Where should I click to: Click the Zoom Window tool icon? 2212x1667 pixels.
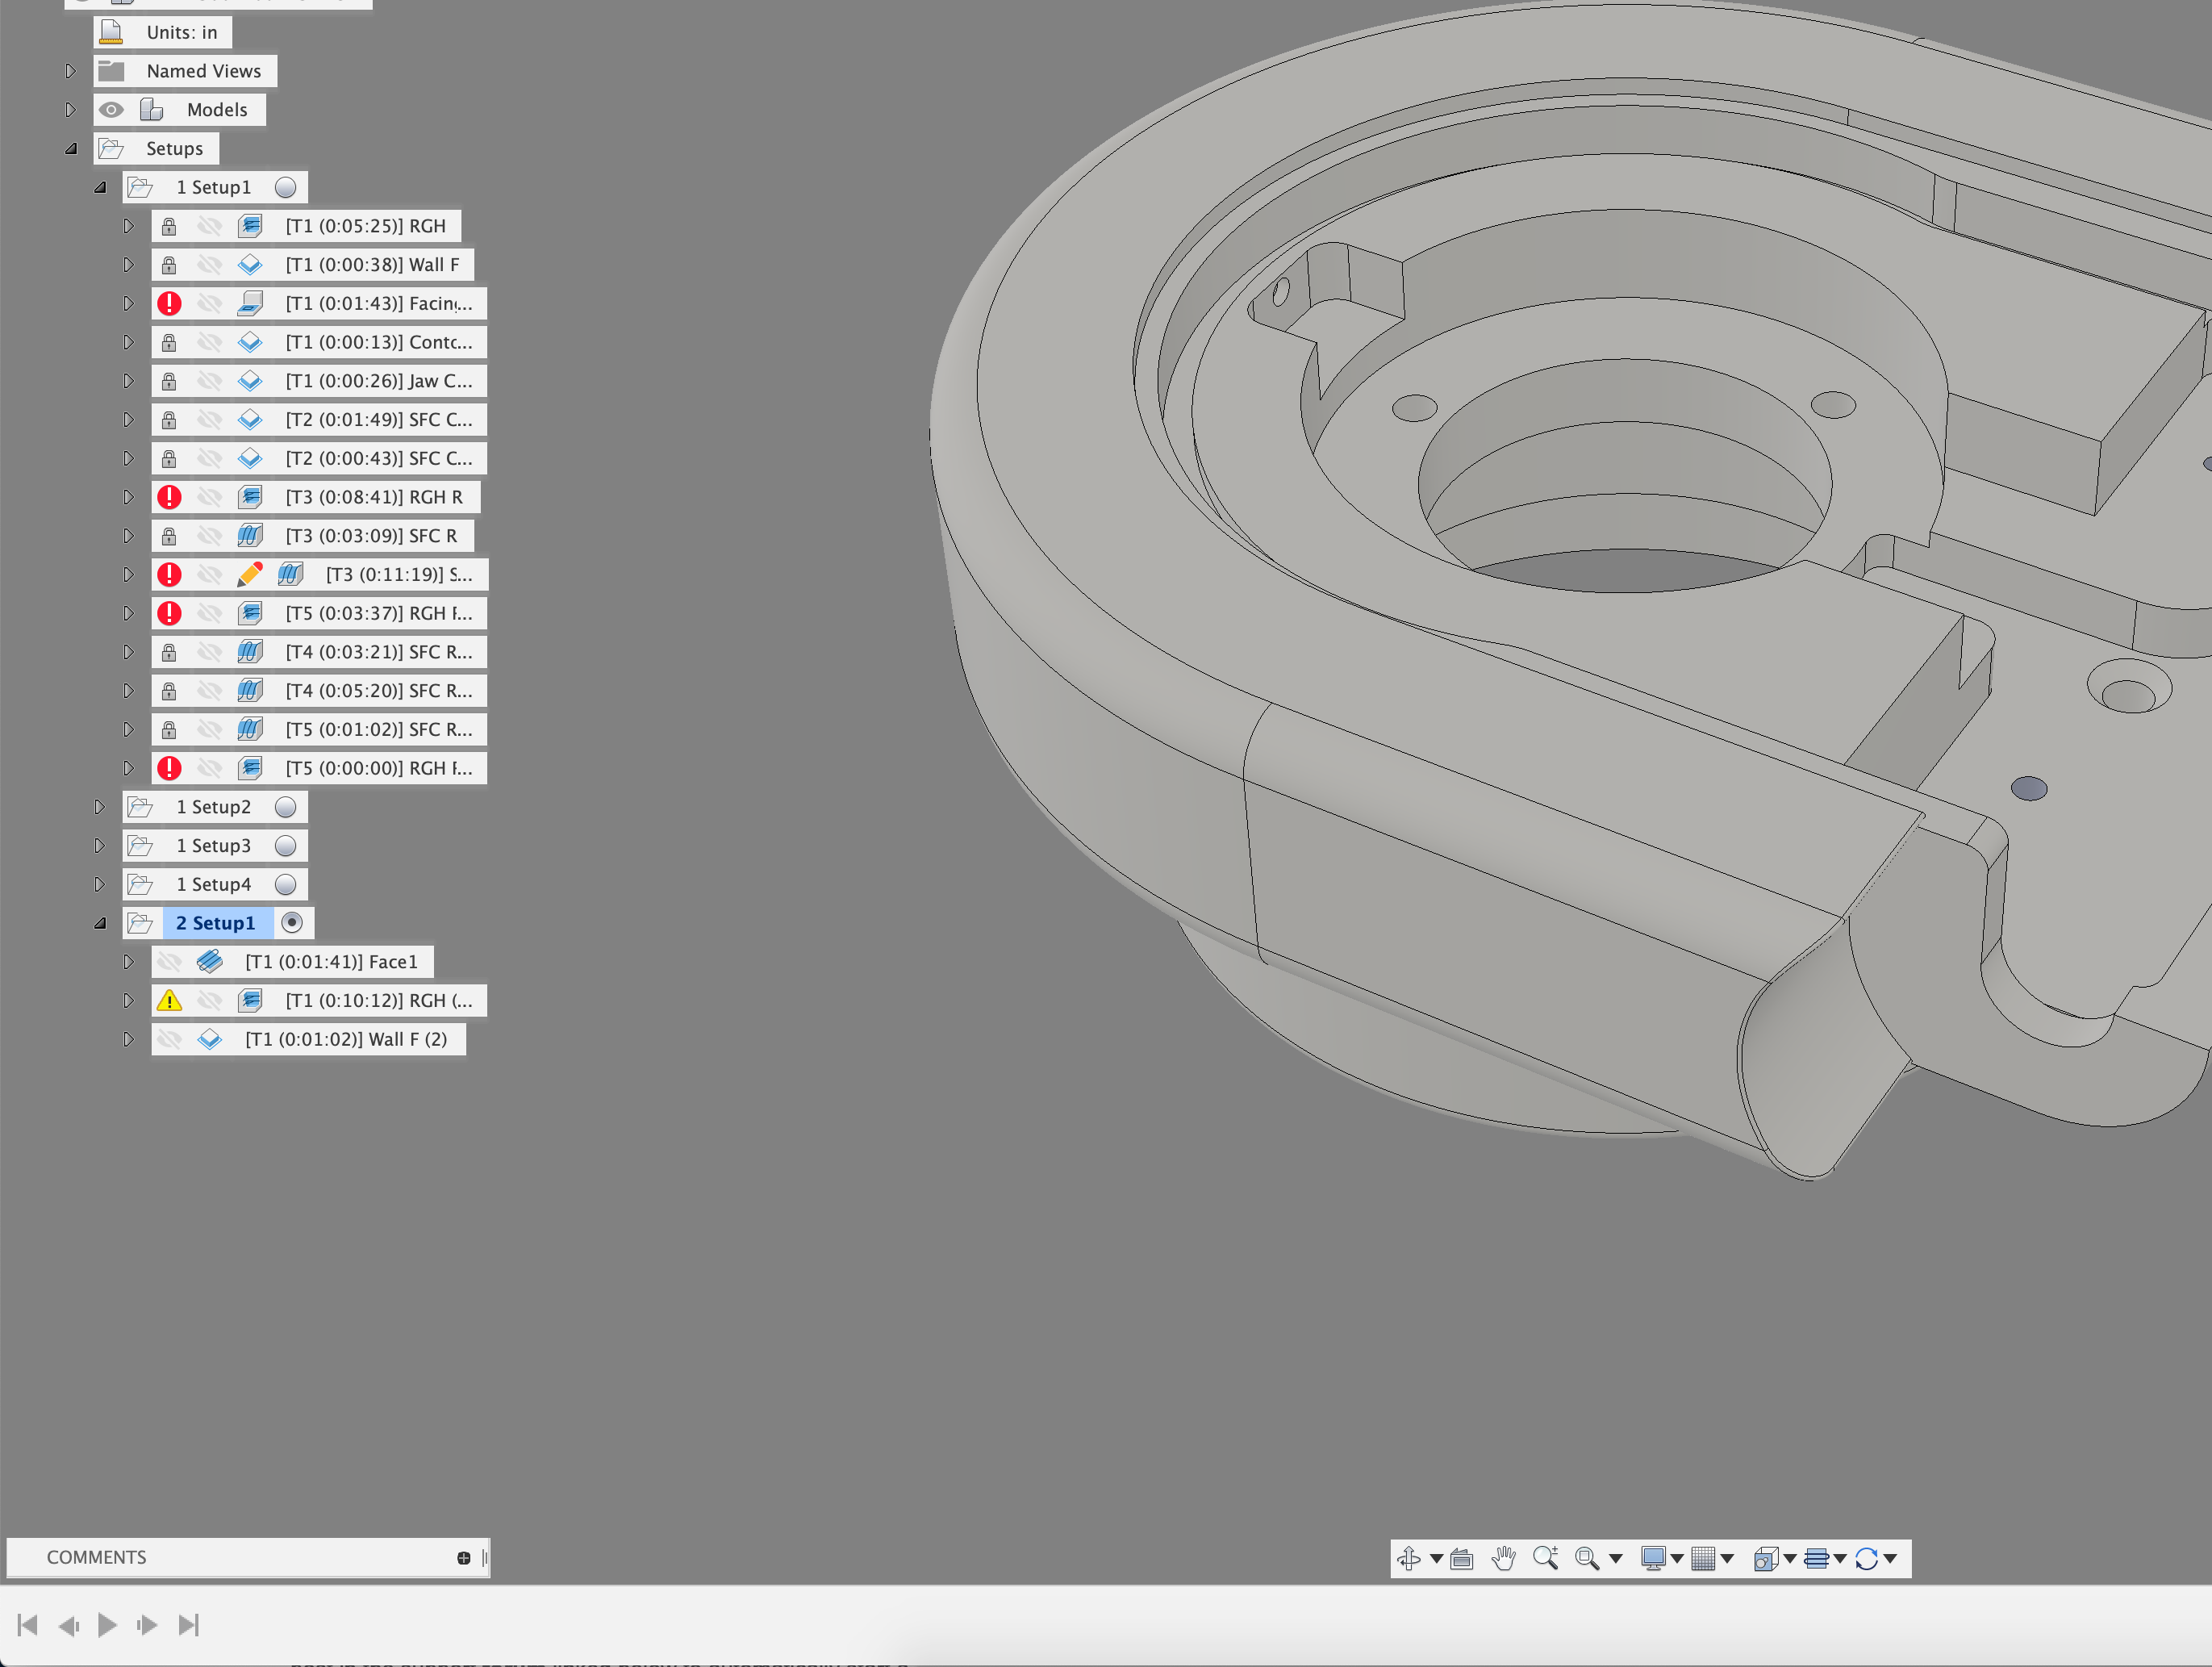coord(1585,1558)
